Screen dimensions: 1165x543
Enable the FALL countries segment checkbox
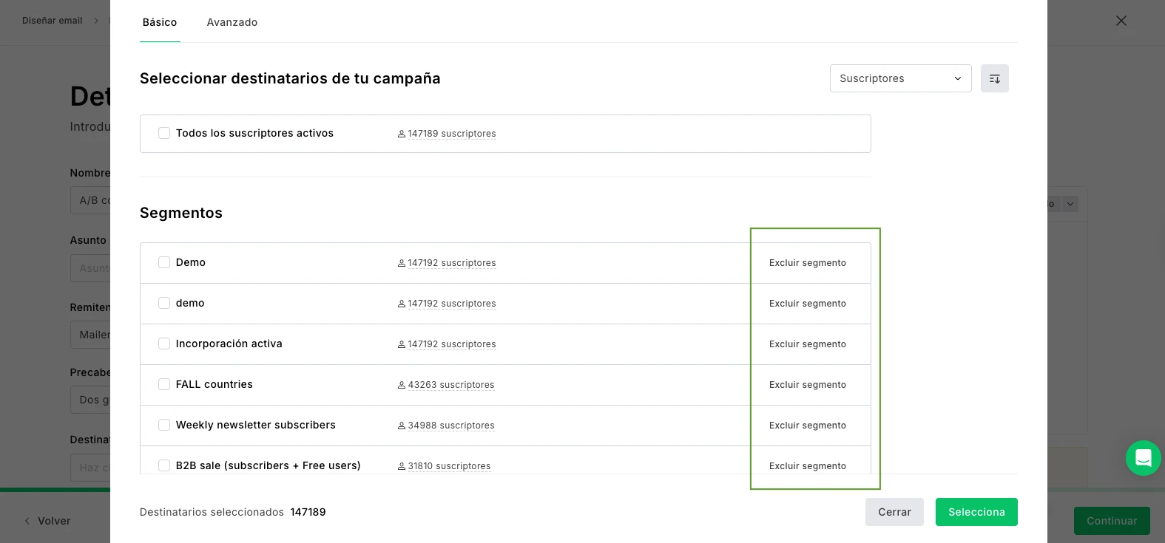click(164, 384)
